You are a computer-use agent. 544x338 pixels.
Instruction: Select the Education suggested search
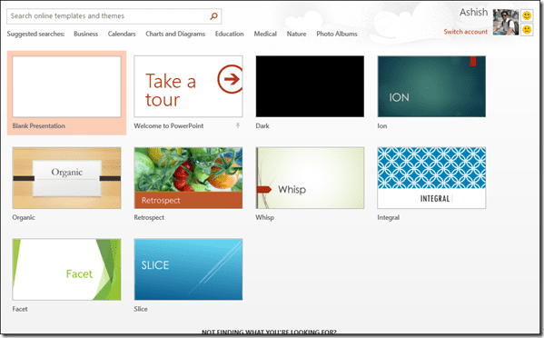pyautogui.click(x=230, y=34)
